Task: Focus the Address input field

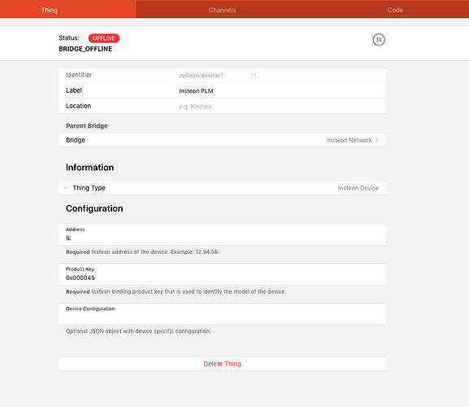Action: coord(222,234)
